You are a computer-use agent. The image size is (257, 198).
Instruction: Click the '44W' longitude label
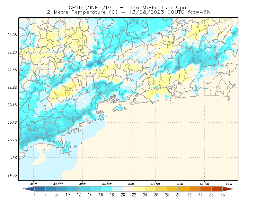(131, 184)
